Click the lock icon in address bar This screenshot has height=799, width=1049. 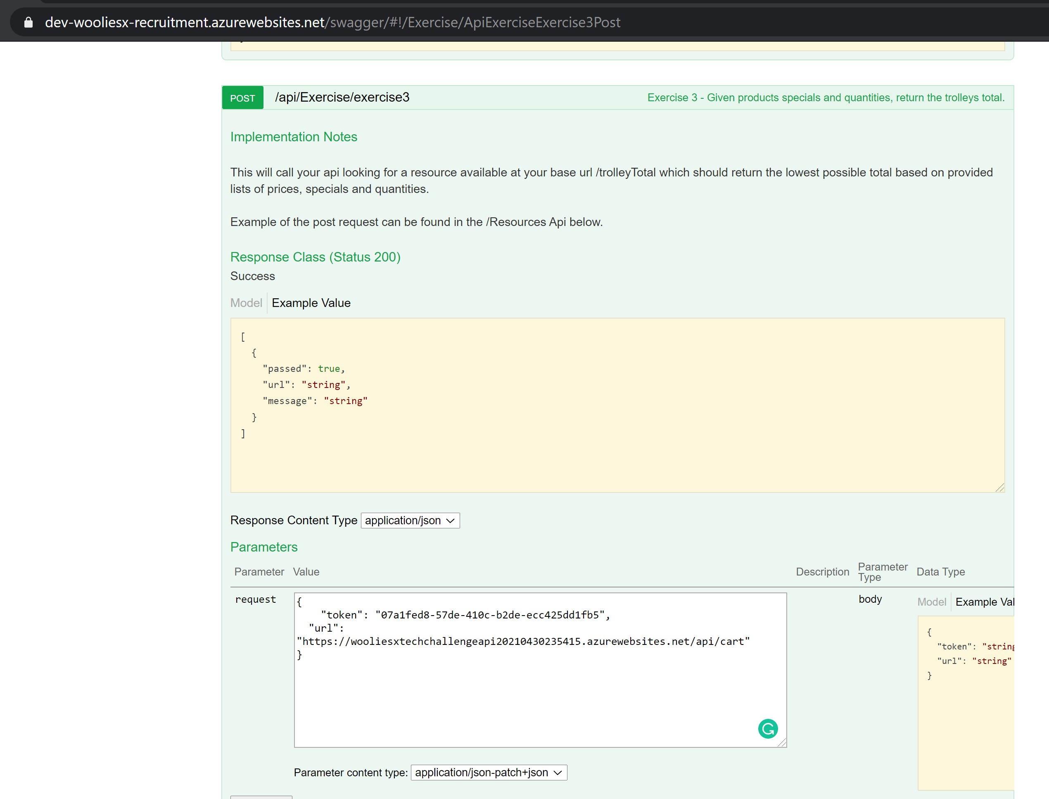pos(28,22)
